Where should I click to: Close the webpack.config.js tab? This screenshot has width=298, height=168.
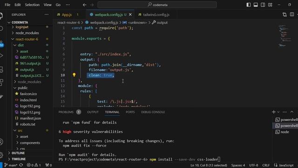pos(130,14)
